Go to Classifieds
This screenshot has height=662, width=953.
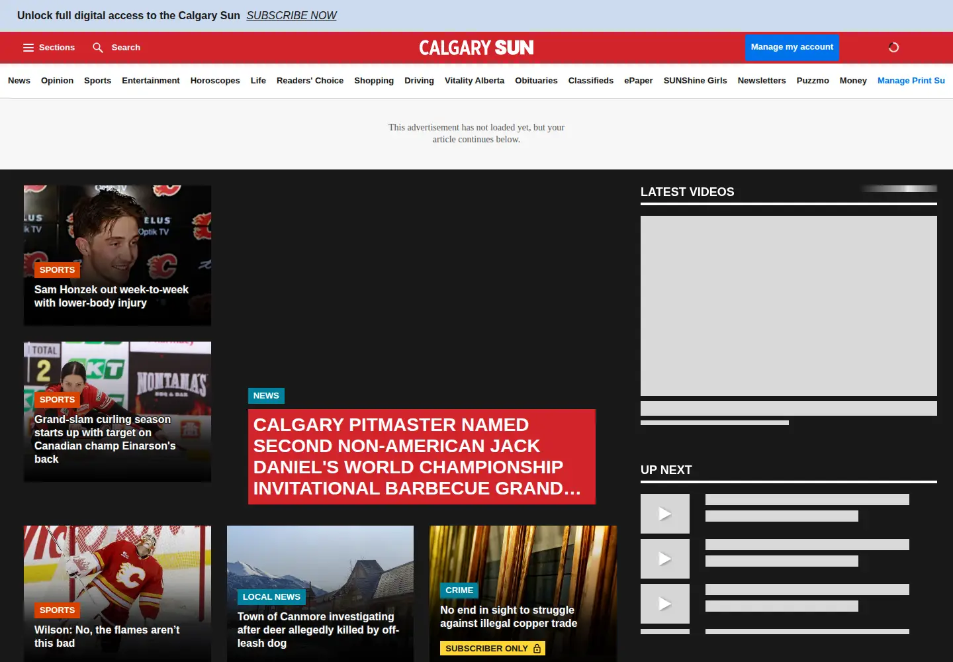click(x=590, y=81)
